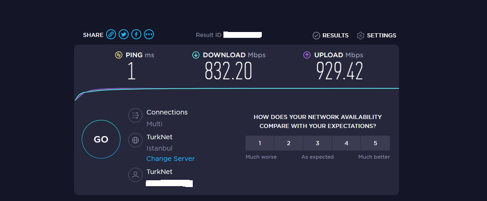Viewport: 487px width, 201px height.
Task: Select rating 2 on survey
Action: (289, 143)
